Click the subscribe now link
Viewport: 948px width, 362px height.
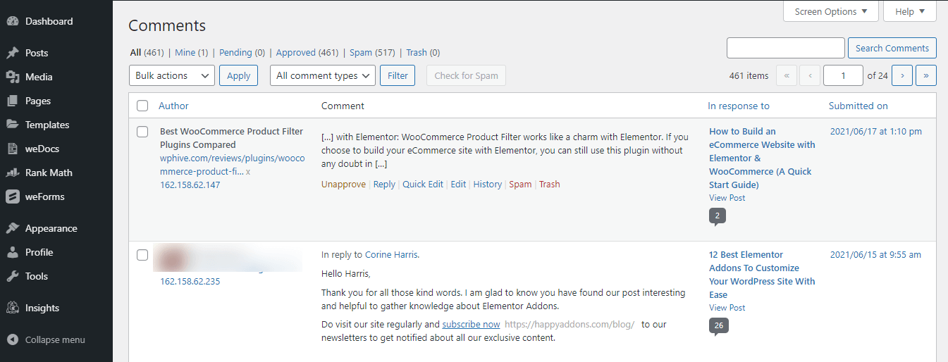471,325
